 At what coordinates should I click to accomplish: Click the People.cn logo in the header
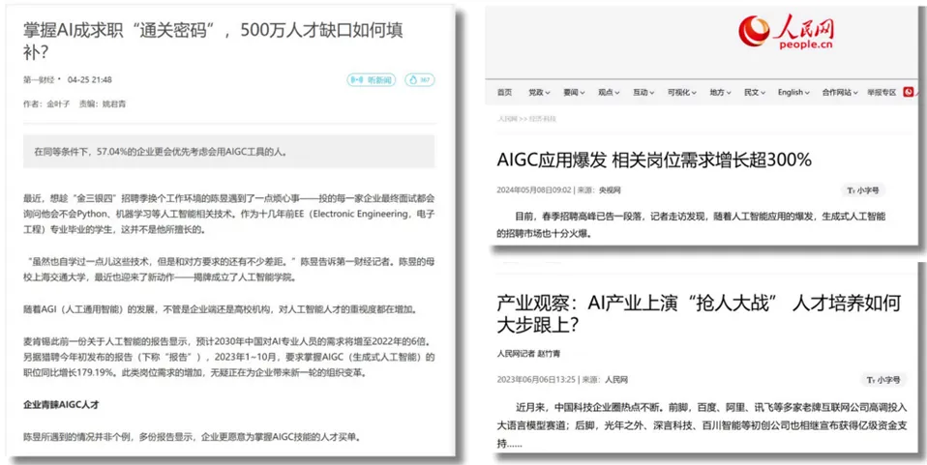(x=785, y=33)
